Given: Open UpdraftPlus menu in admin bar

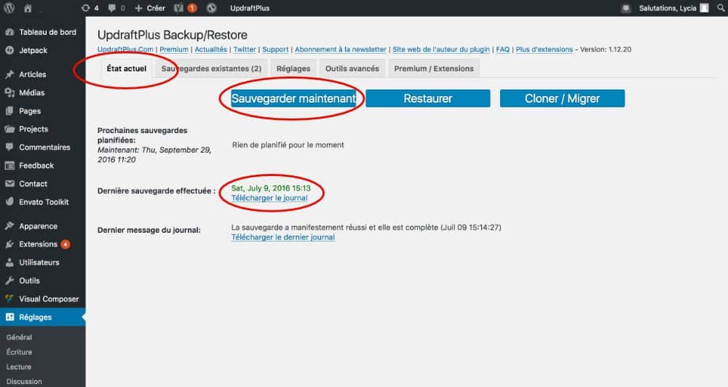Looking at the screenshot, I should (x=250, y=8).
